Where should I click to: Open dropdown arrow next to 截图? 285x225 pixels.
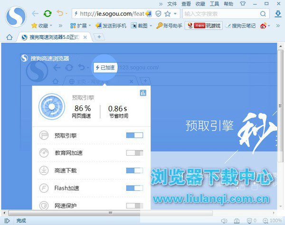point(151,26)
